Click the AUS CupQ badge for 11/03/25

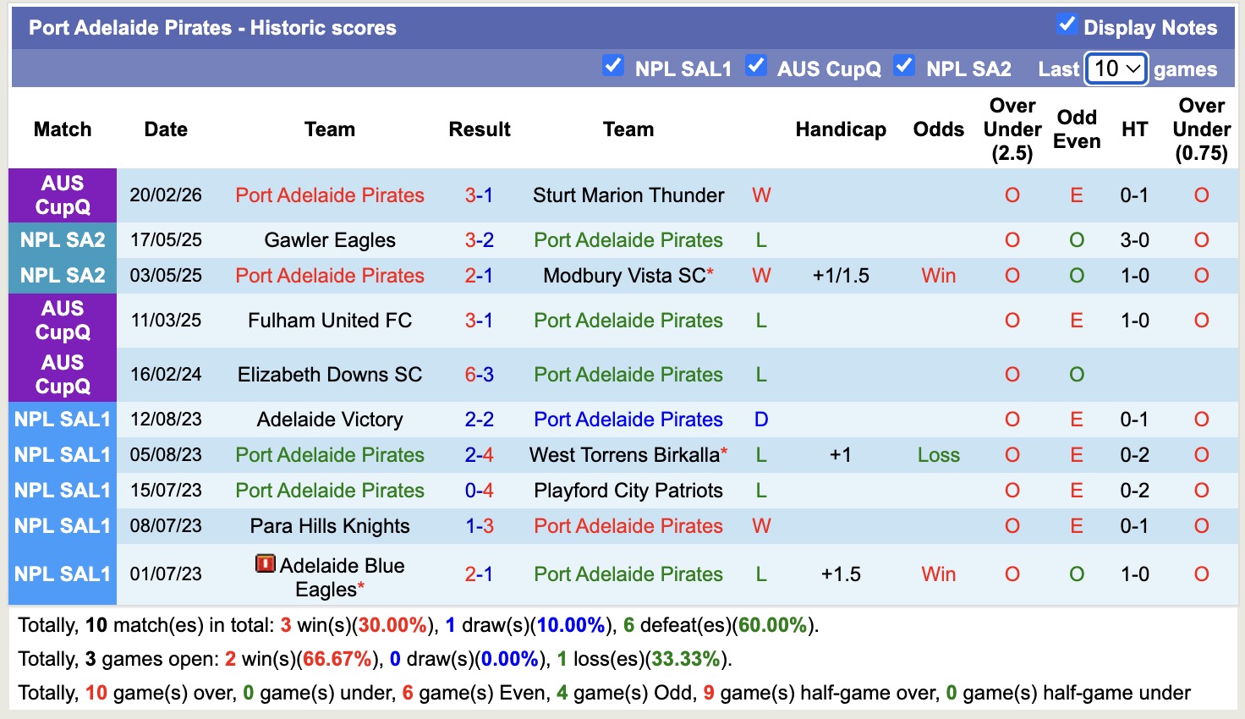[62, 321]
